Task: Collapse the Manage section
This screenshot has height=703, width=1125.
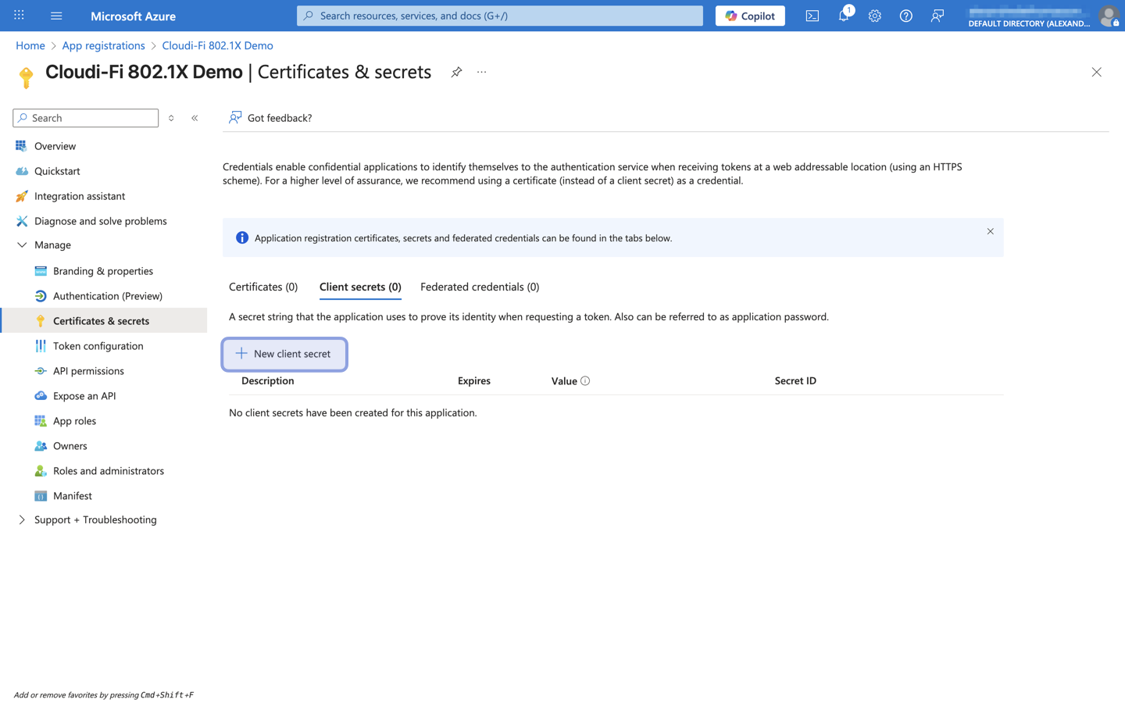Action: 22,245
